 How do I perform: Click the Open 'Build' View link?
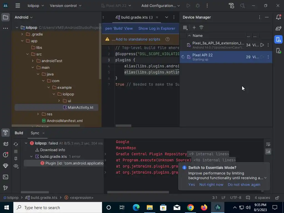(119, 29)
